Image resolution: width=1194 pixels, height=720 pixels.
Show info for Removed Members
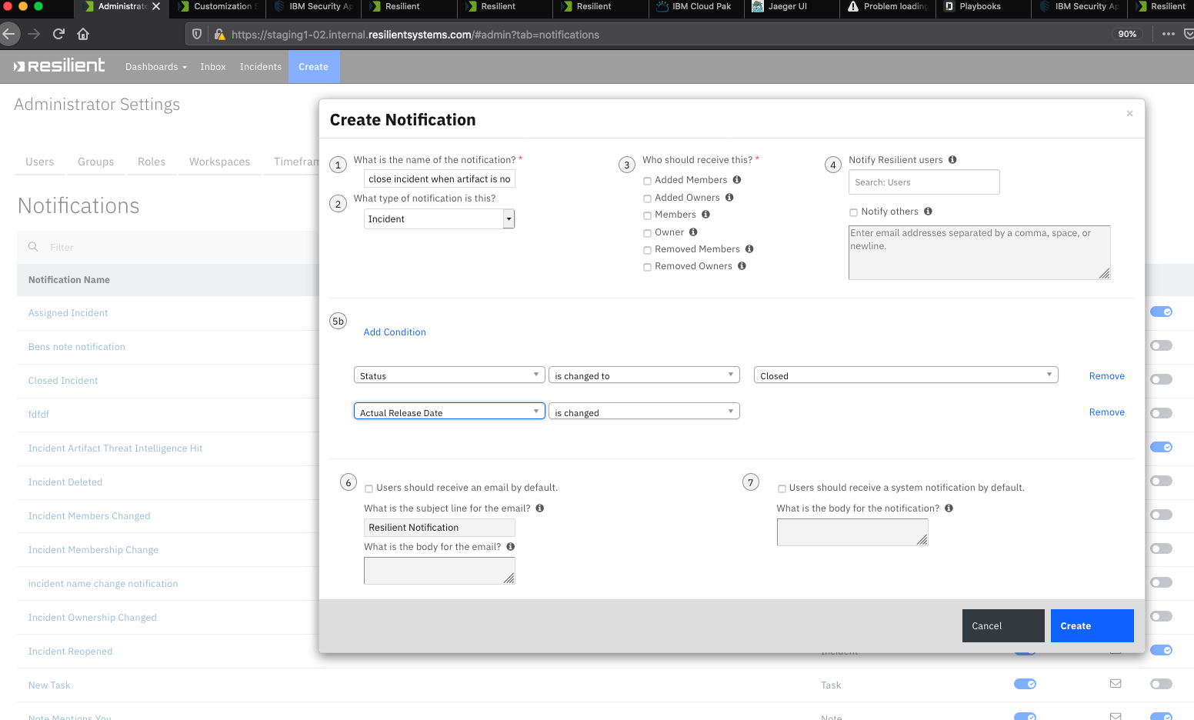click(x=749, y=249)
